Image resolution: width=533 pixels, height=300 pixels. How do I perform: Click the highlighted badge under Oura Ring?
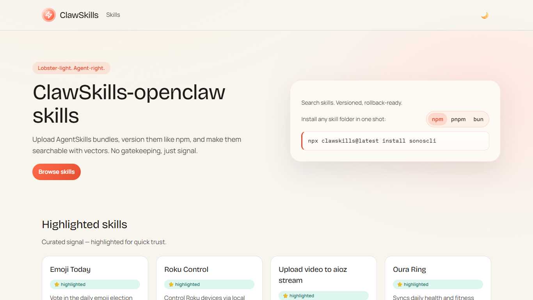tap(437, 285)
